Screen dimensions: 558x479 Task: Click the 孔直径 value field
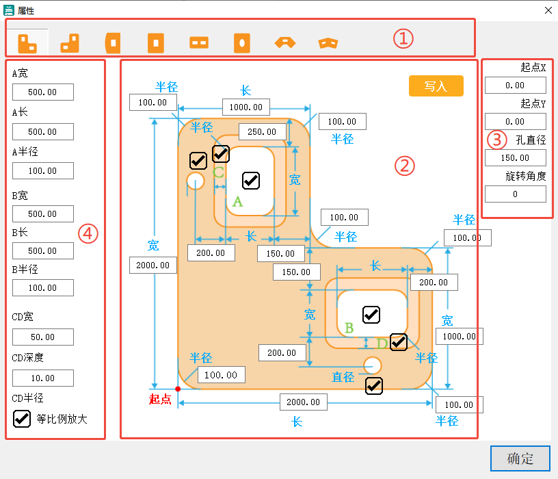[515, 158]
